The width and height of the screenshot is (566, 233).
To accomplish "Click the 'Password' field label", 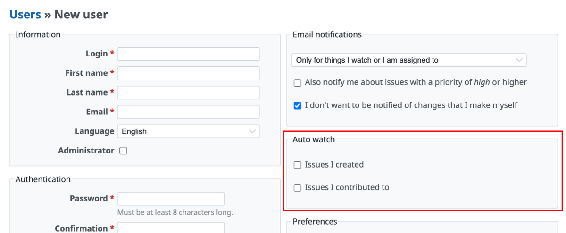I will click(x=89, y=199).
